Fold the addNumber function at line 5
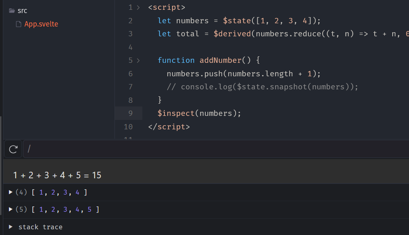 tap(138, 60)
